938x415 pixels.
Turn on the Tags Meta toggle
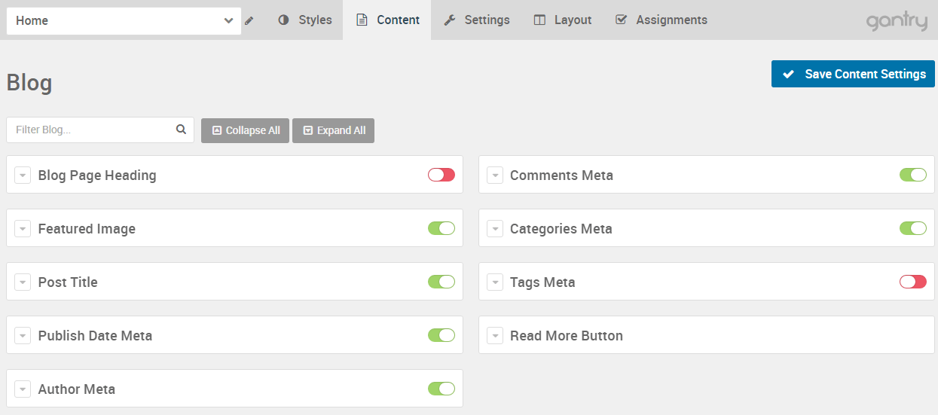pos(913,282)
